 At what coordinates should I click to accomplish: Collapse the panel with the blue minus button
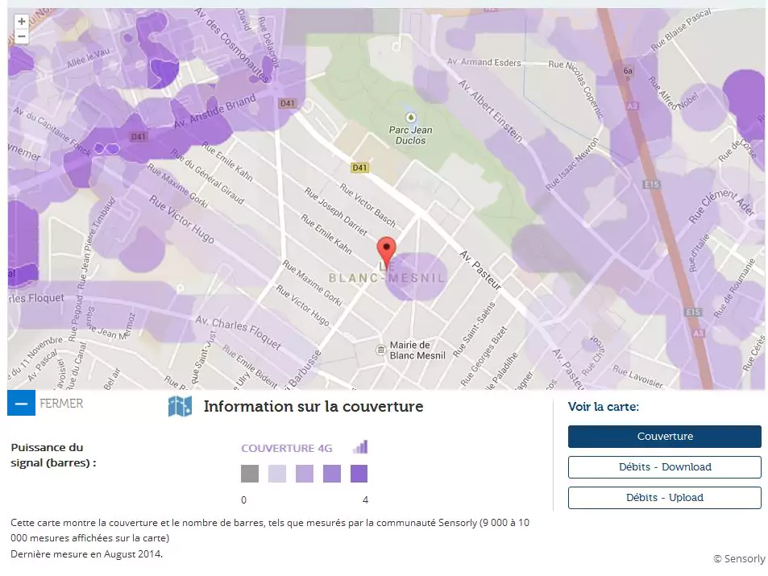click(x=22, y=403)
